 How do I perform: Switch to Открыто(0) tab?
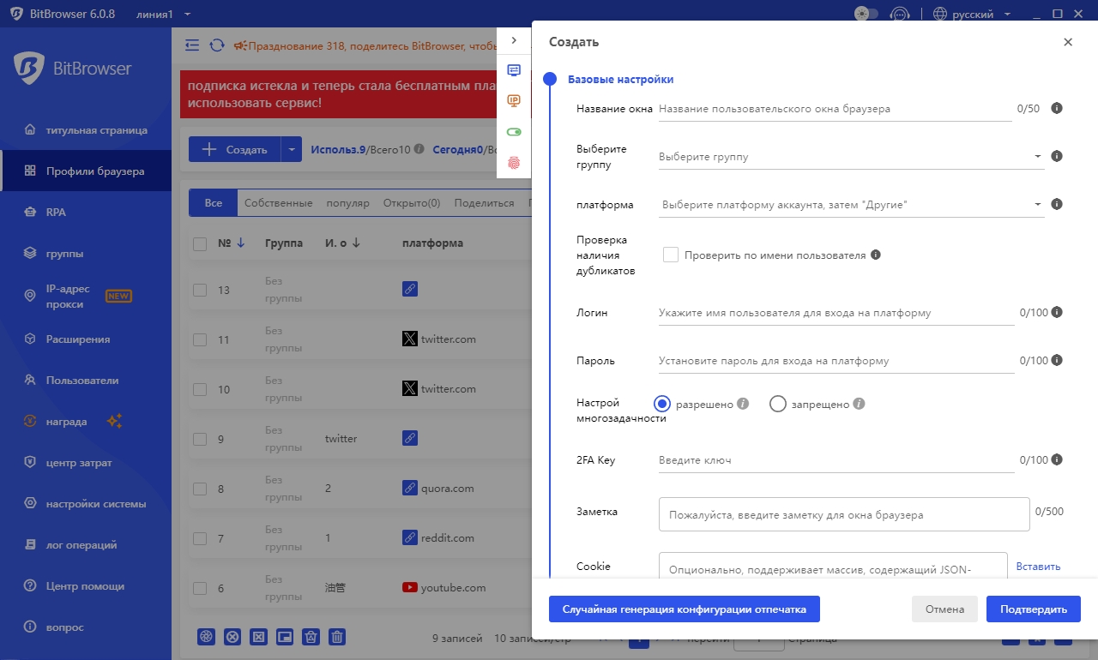412,203
